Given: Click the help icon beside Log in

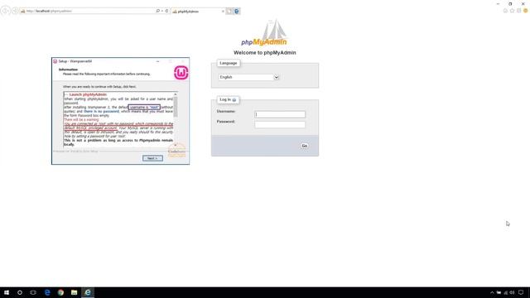Looking at the screenshot, I should coord(234,100).
